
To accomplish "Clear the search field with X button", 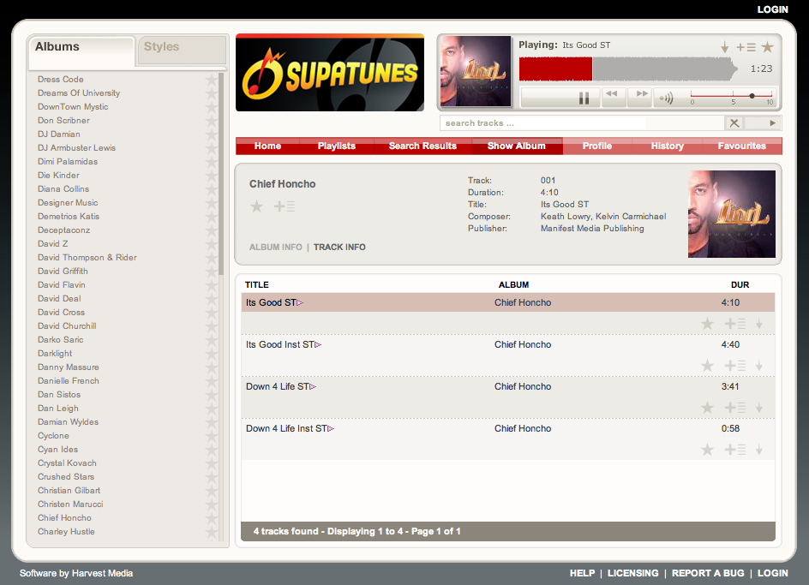I will (x=734, y=122).
